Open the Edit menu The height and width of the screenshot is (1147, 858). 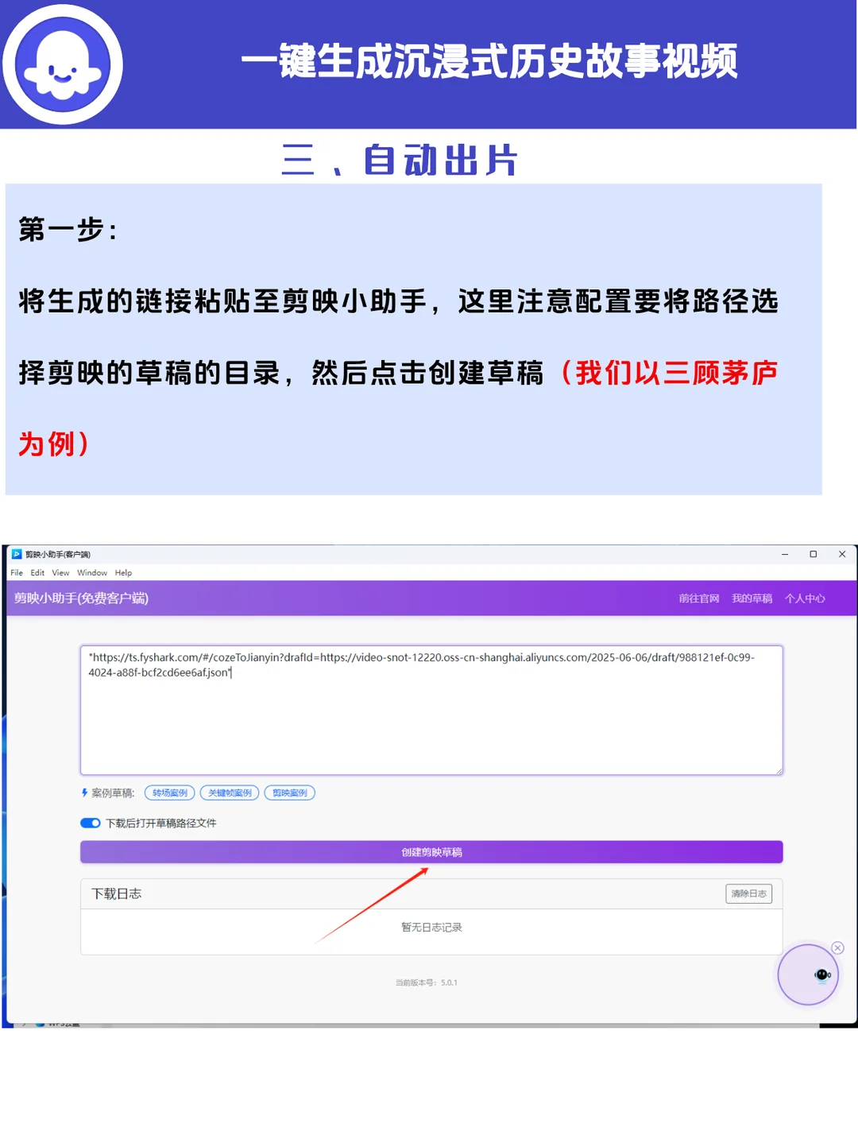pyautogui.click(x=37, y=572)
